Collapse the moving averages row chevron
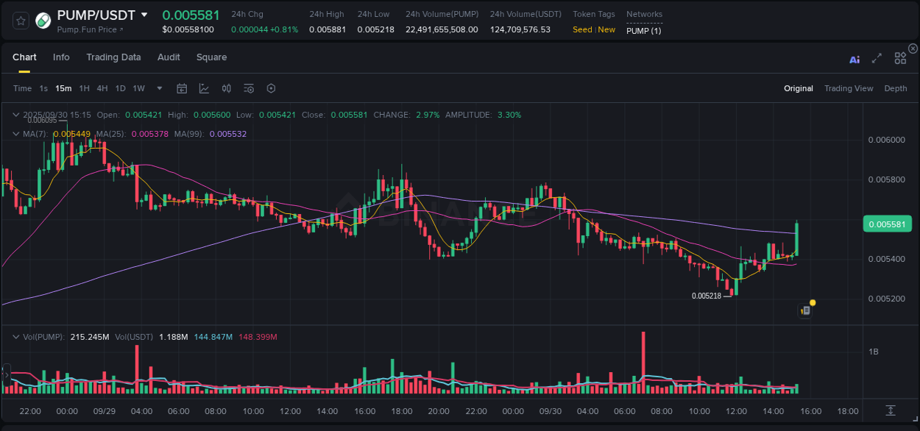Screen dimensions: 920x431 point(15,134)
